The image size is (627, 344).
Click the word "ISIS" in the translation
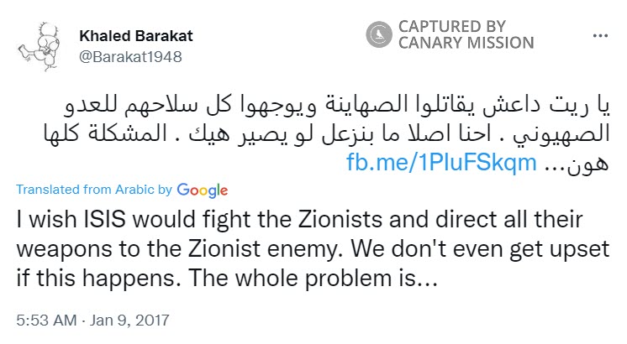tap(104, 220)
